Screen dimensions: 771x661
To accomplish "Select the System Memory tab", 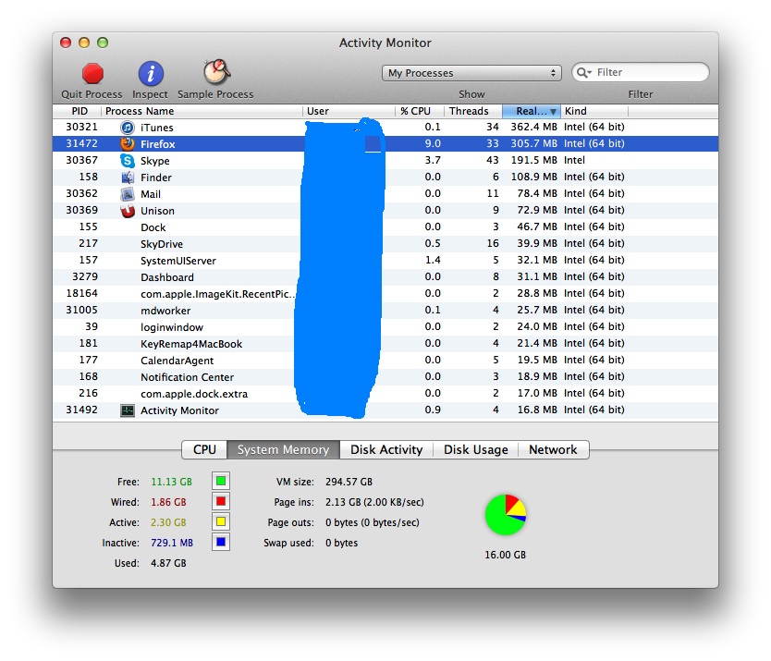I will pos(283,449).
